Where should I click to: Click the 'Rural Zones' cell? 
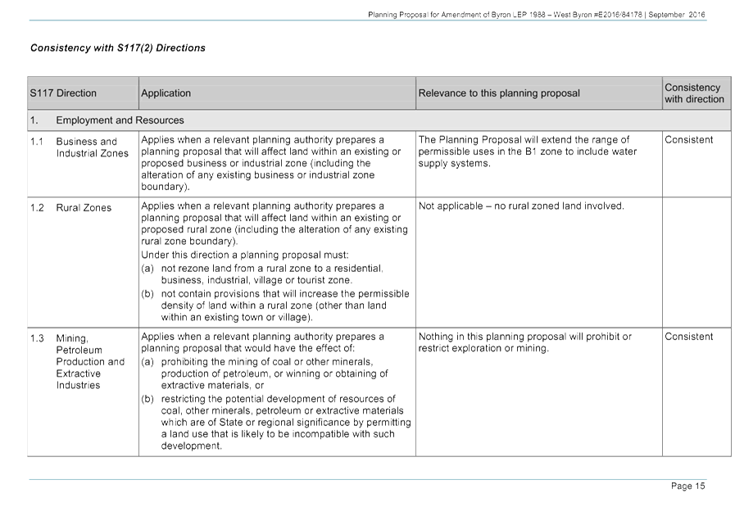click(84, 207)
